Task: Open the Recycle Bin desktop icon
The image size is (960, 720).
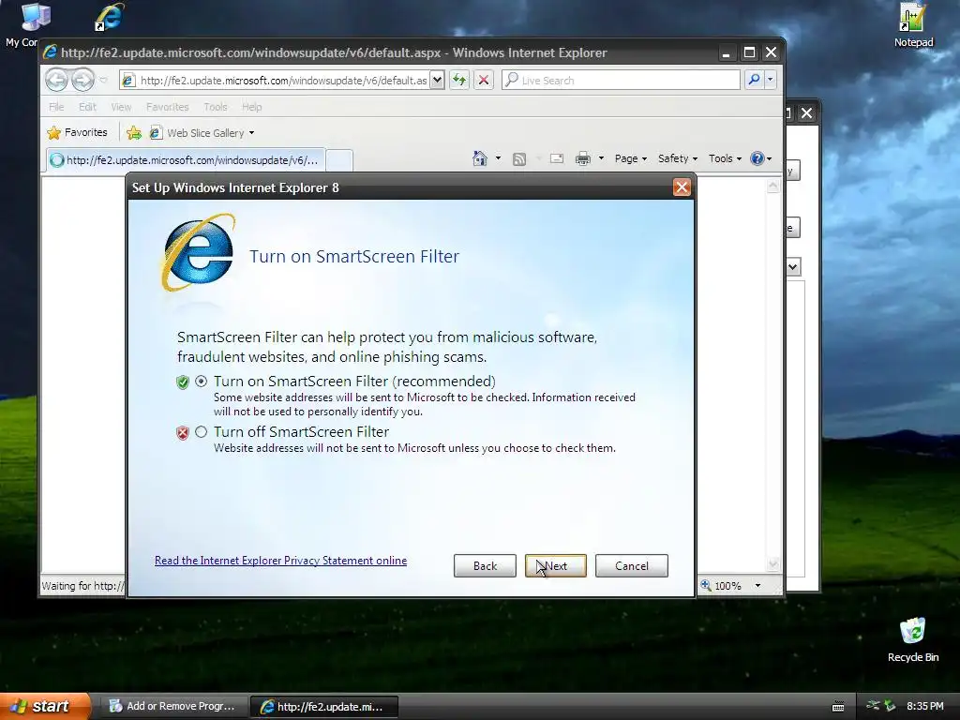Action: (913, 639)
